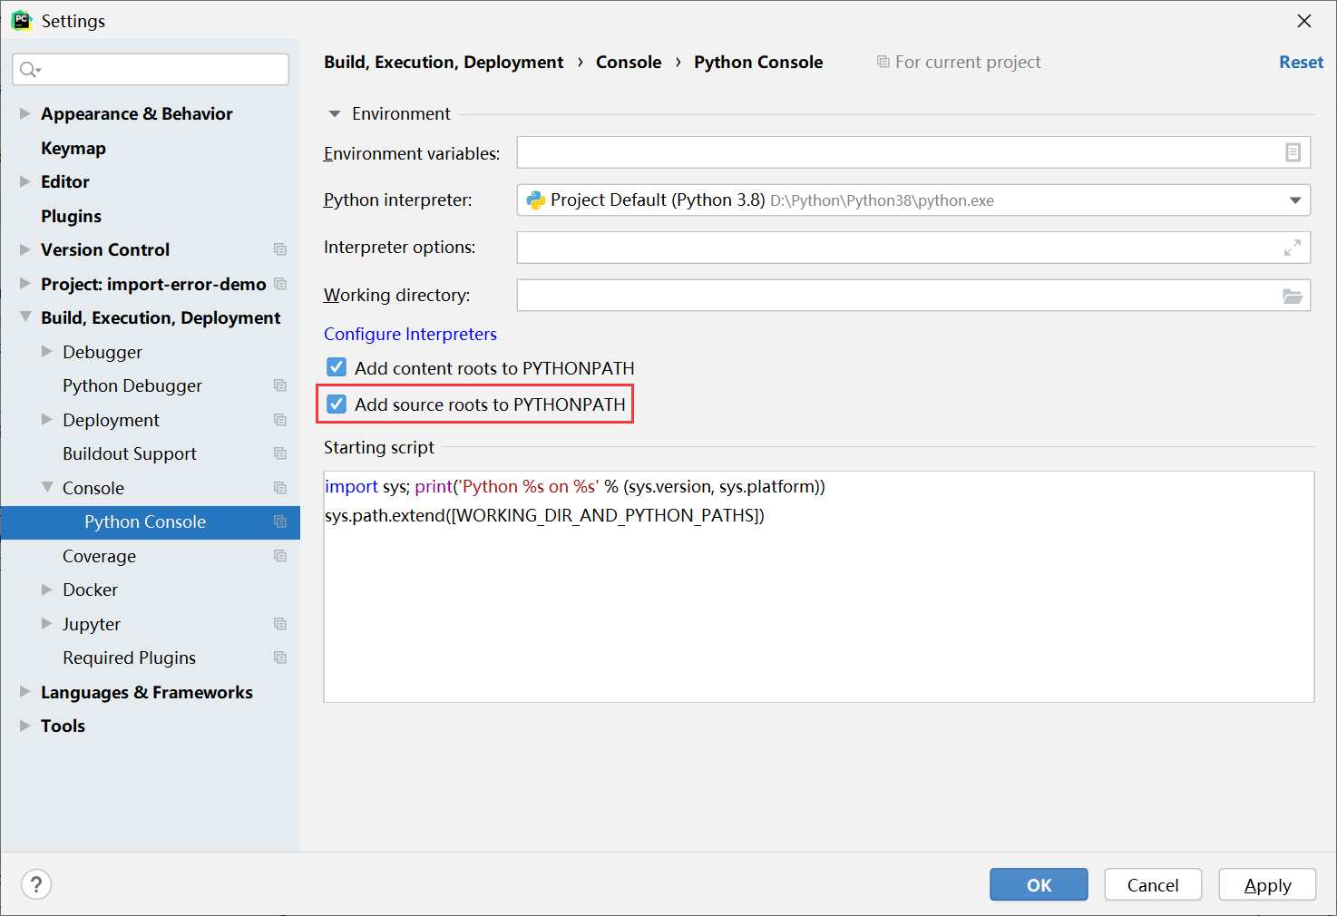Screen dimensions: 1337x916
Task: Expand the Project: import-error-demo node
Action: point(25,284)
